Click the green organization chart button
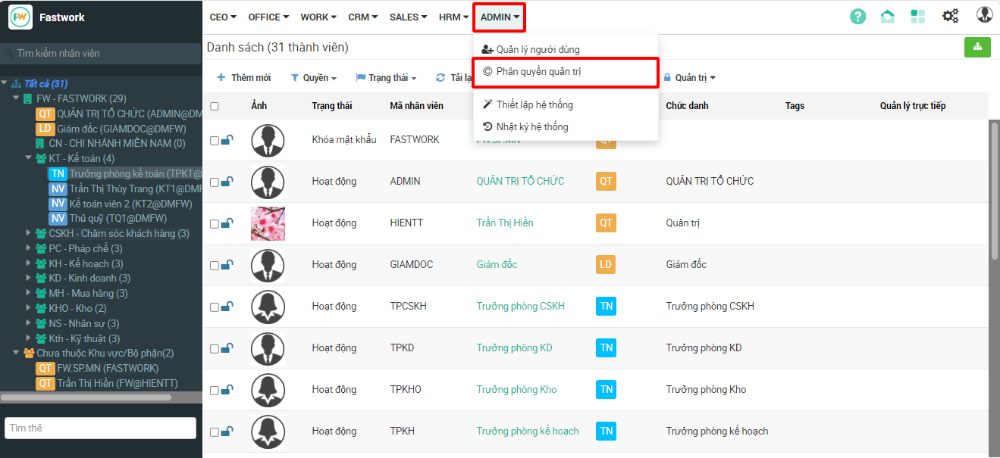Image resolution: width=1000 pixels, height=458 pixels. pyautogui.click(x=977, y=47)
